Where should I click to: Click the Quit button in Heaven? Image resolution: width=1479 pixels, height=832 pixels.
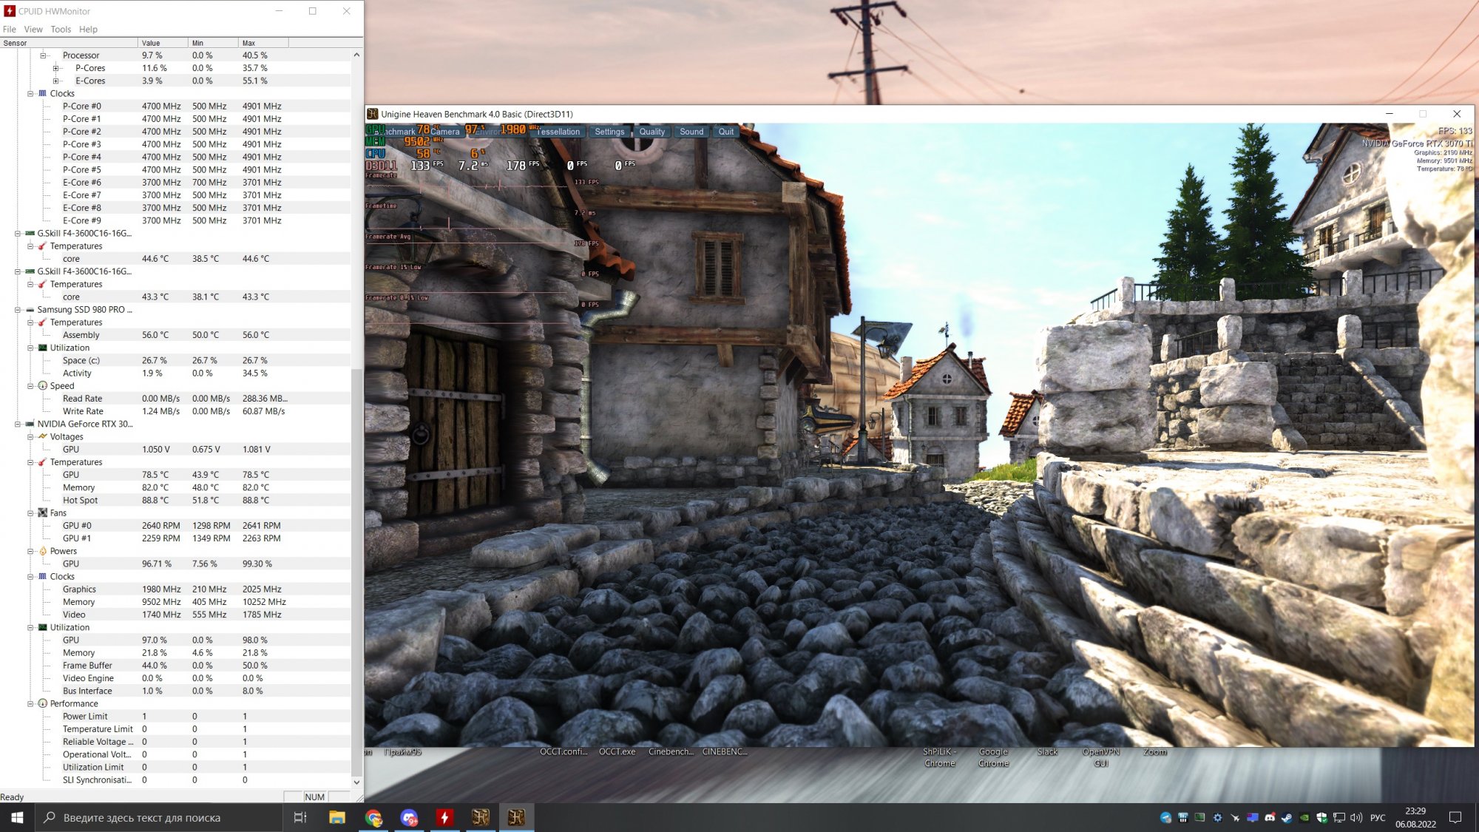tap(725, 132)
